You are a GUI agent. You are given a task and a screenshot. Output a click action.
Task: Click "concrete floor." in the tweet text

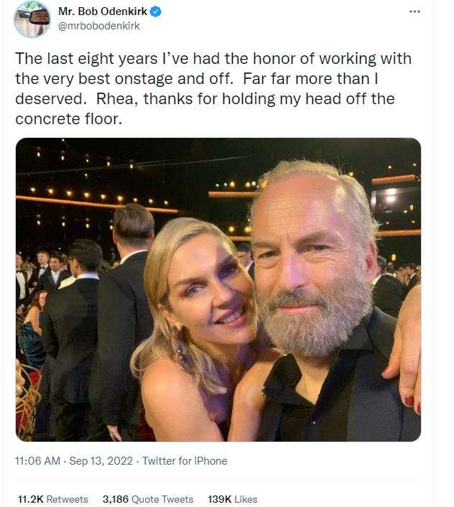[x=69, y=118]
